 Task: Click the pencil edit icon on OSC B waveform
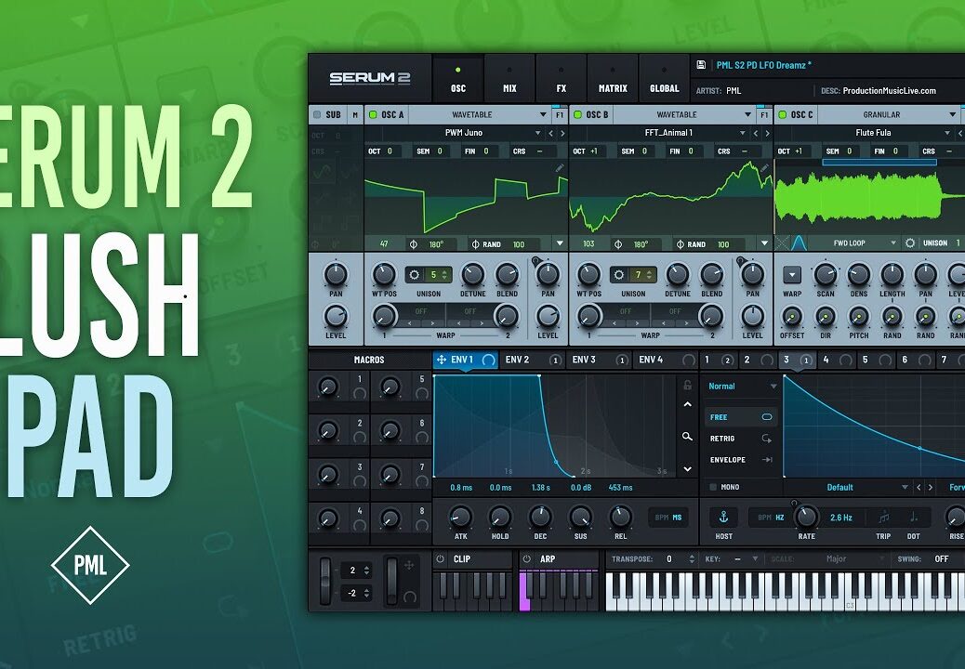point(764,168)
